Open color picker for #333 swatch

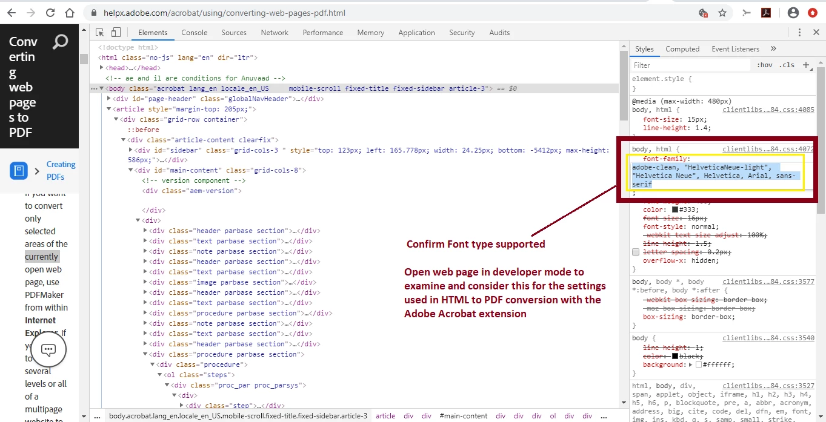(x=674, y=209)
